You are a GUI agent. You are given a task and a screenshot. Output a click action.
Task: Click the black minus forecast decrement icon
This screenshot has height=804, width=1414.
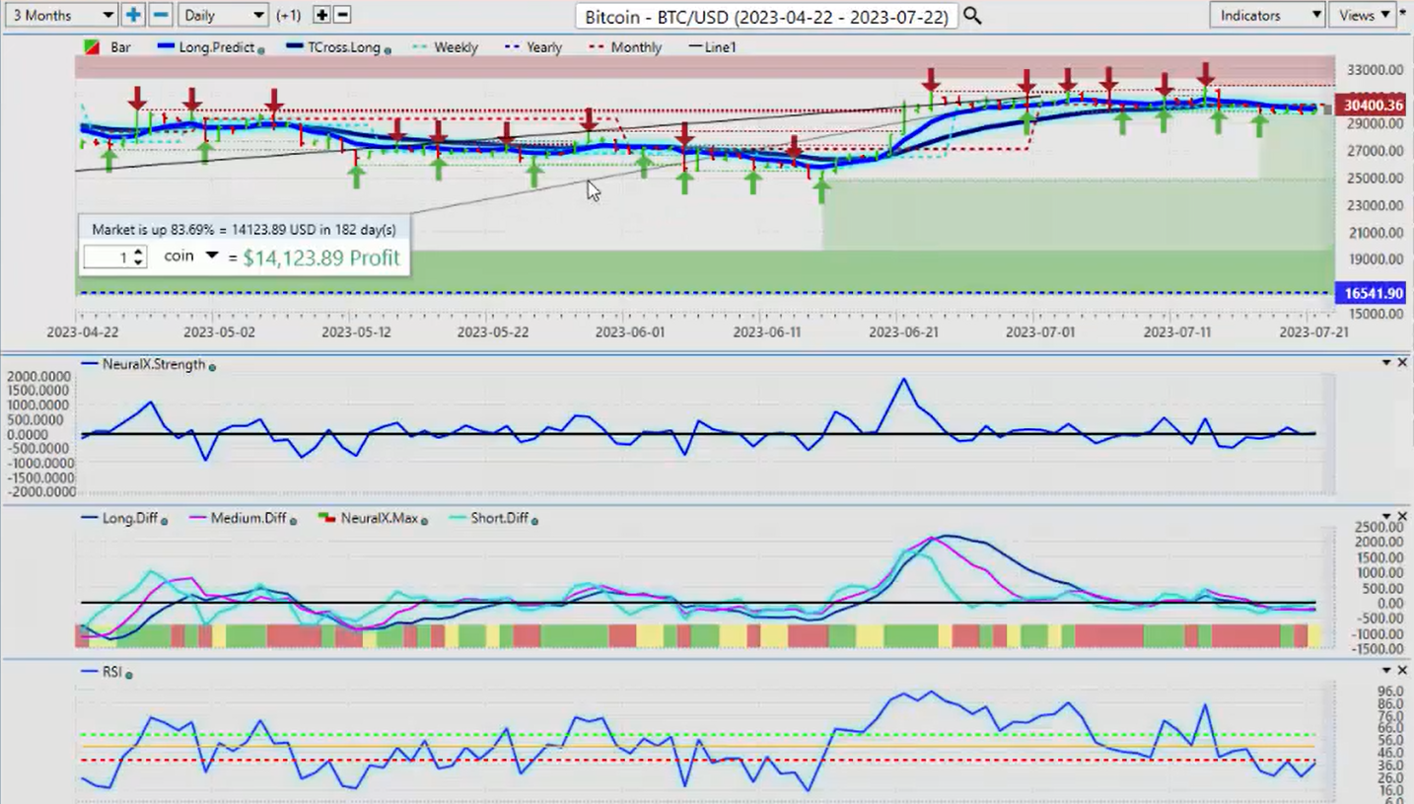click(x=342, y=15)
